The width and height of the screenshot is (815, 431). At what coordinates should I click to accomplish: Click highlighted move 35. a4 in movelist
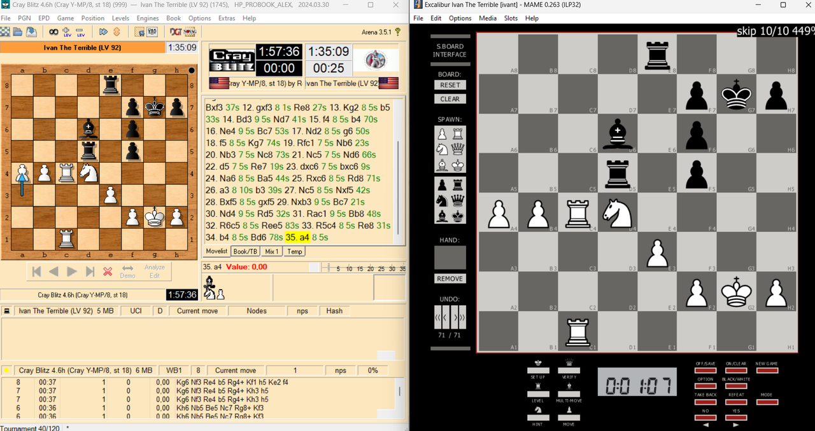click(x=297, y=237)
